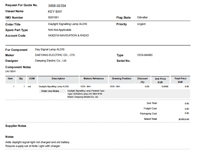Click the account code 5430310-NAVIGATION & RADIO
Image resolution: width=198 pixels, height=151 pixels.
pos(68,36)
